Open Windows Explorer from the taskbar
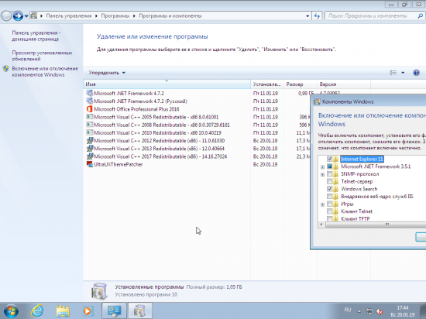 [x=63, y=310]
